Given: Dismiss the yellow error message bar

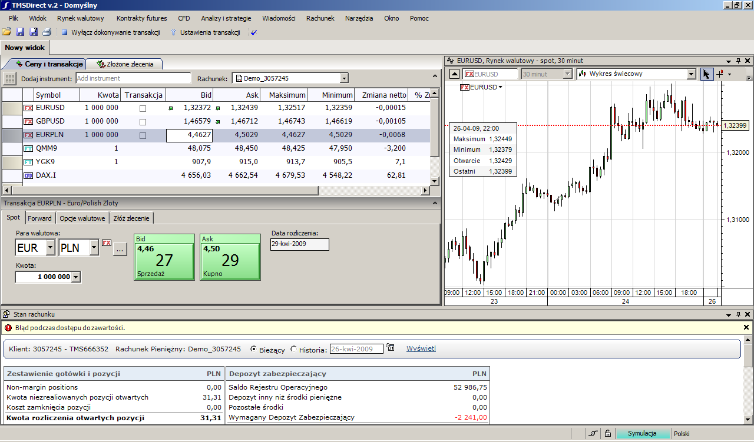Looking at the screenshot, I should 746,327.
